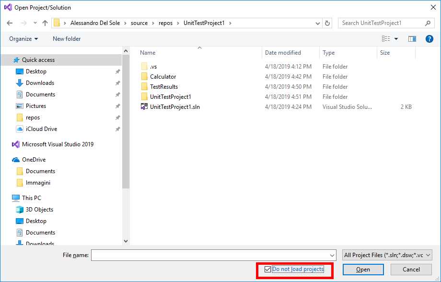
Task: Cancel the Open Project dialog
Action: (411, 270)
